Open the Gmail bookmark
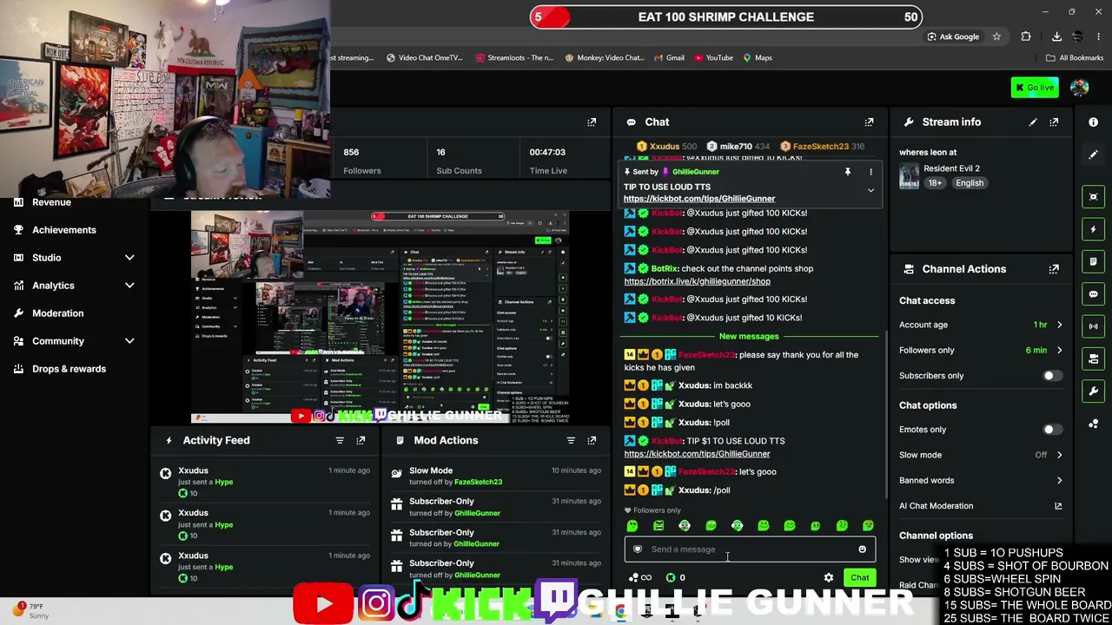The image size is (1112, 625). (x=668, y=58)
